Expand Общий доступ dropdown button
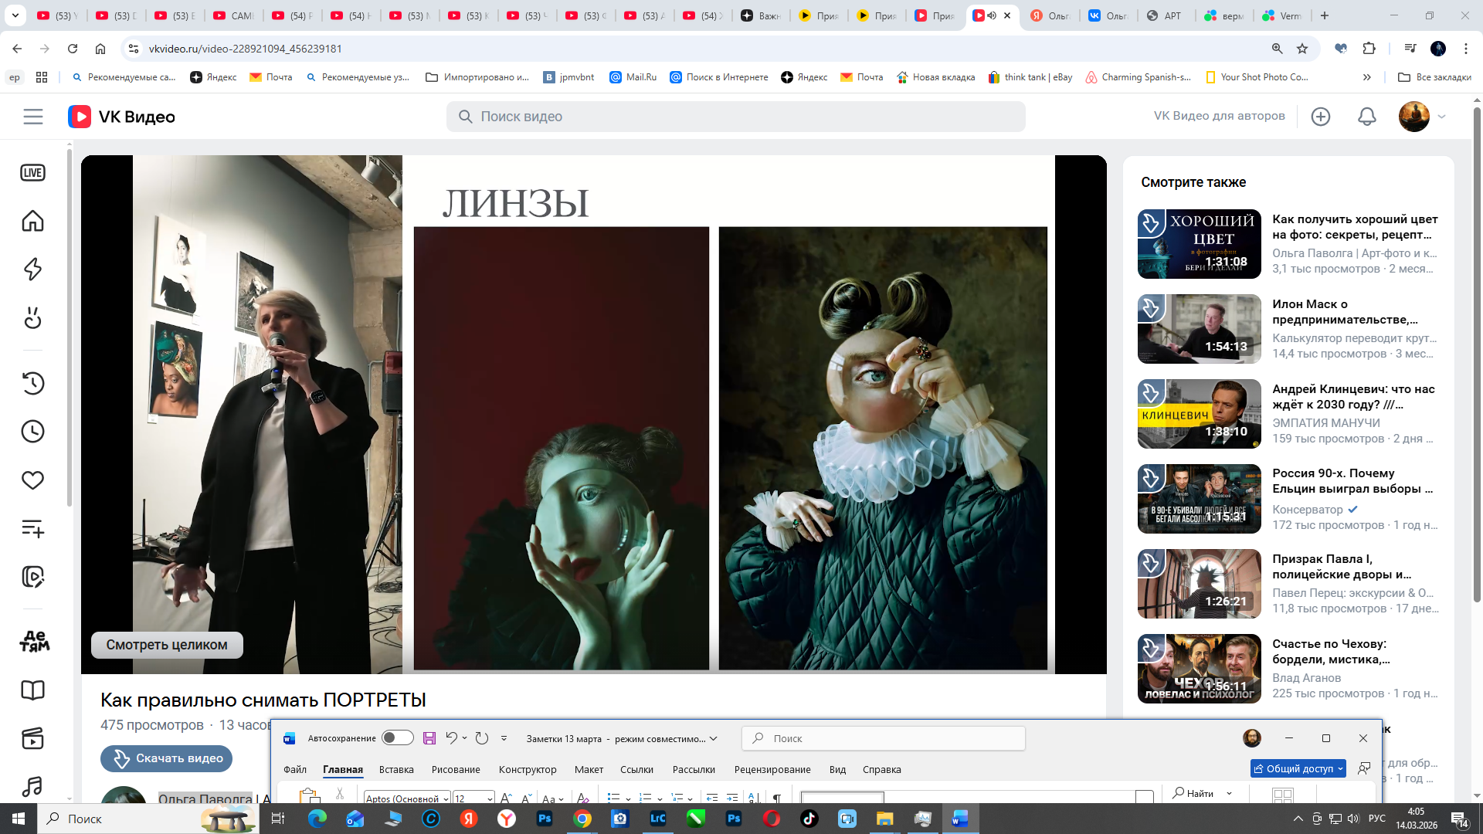 coord(1340,769)
